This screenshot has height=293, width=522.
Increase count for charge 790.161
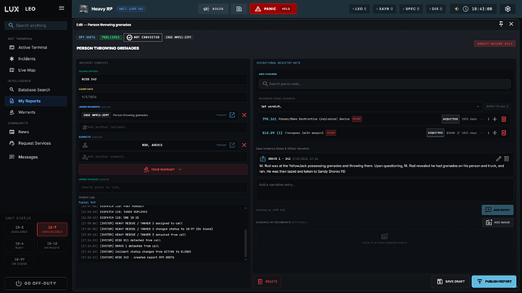point(495,119)
